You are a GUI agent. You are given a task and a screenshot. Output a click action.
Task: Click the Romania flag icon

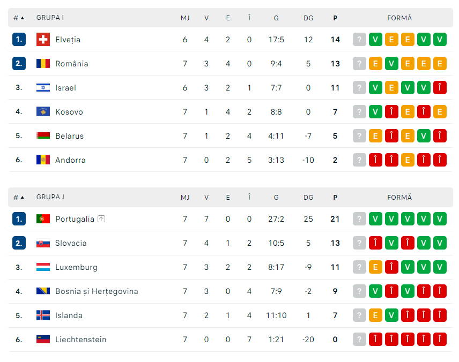tap(43, 63)
